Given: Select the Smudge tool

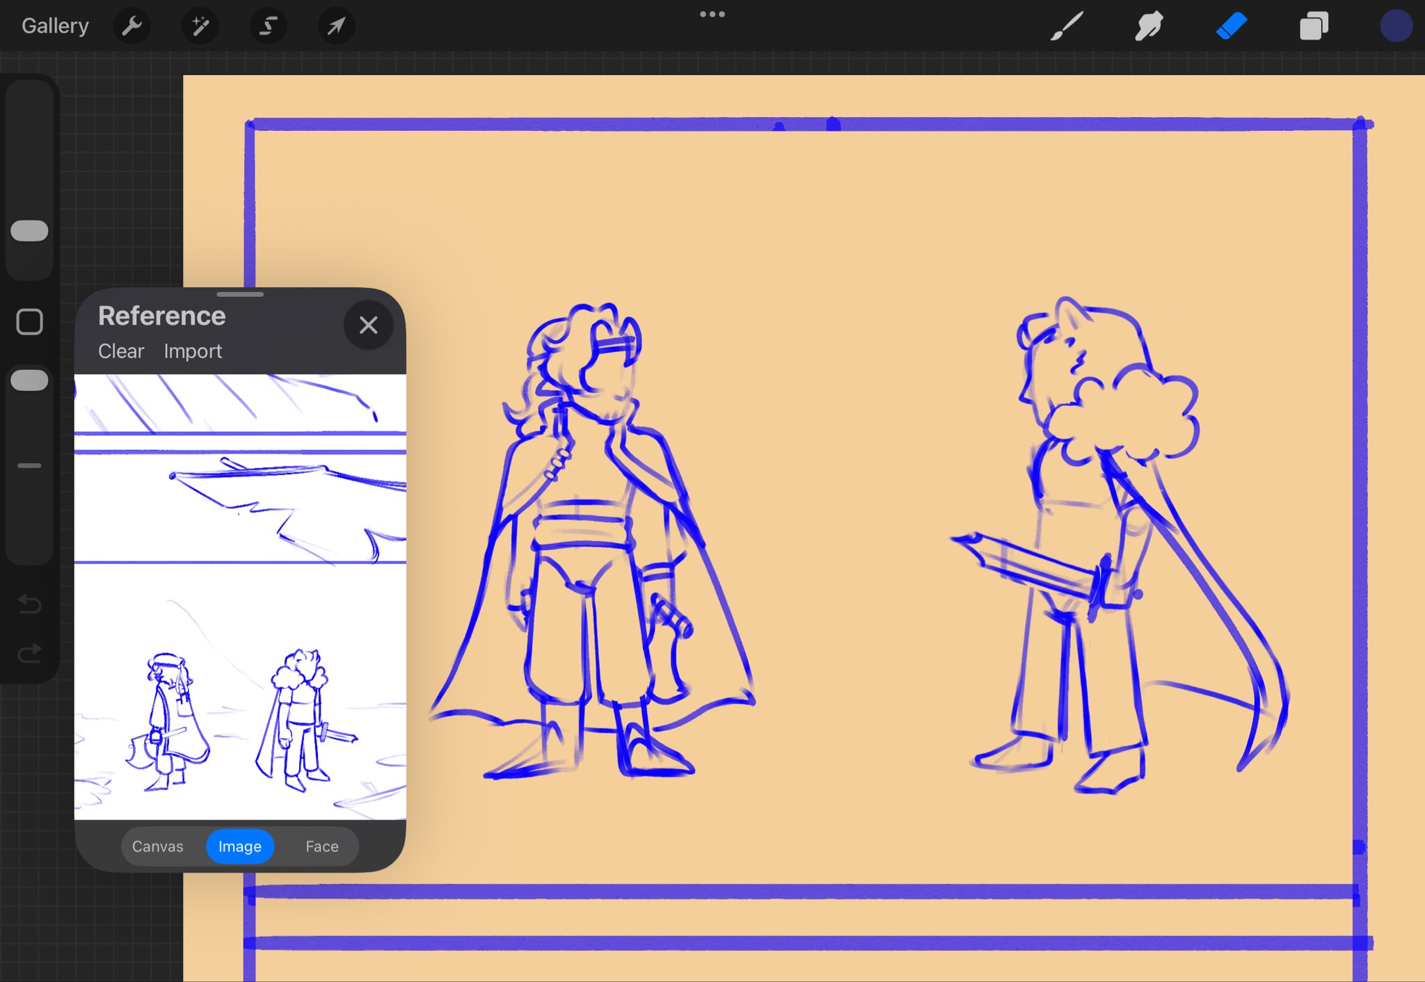Looking at the screenshot, I should (x=1149, y=26).
